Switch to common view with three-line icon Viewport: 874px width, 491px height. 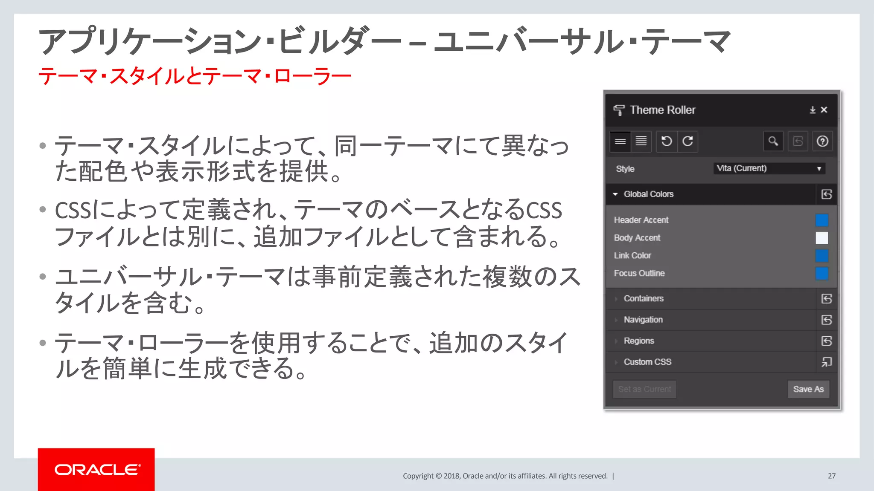point(620,141)
